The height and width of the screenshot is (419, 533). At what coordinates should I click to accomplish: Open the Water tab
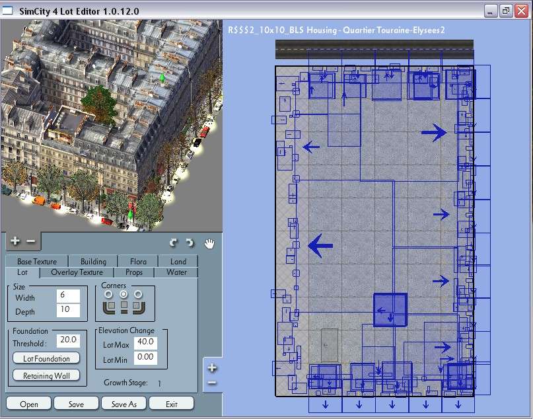tap(176, 272)
